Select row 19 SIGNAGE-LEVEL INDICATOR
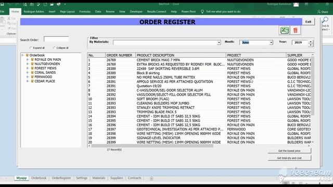333x187 pixels. (x=199, y=138)
